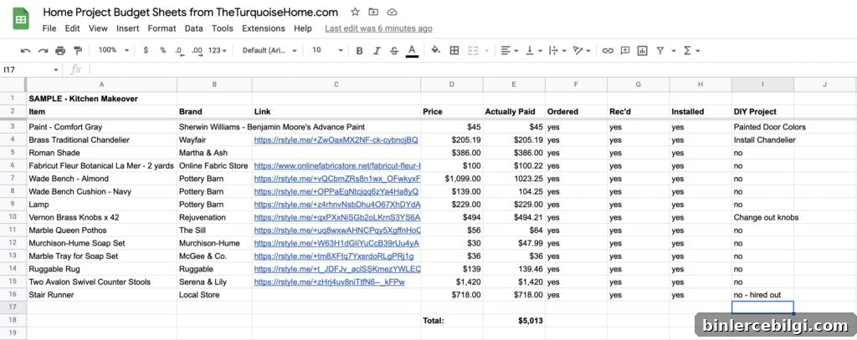Open the Tools menu
This screenshot has height=340, width=857.
click(223, 28)
